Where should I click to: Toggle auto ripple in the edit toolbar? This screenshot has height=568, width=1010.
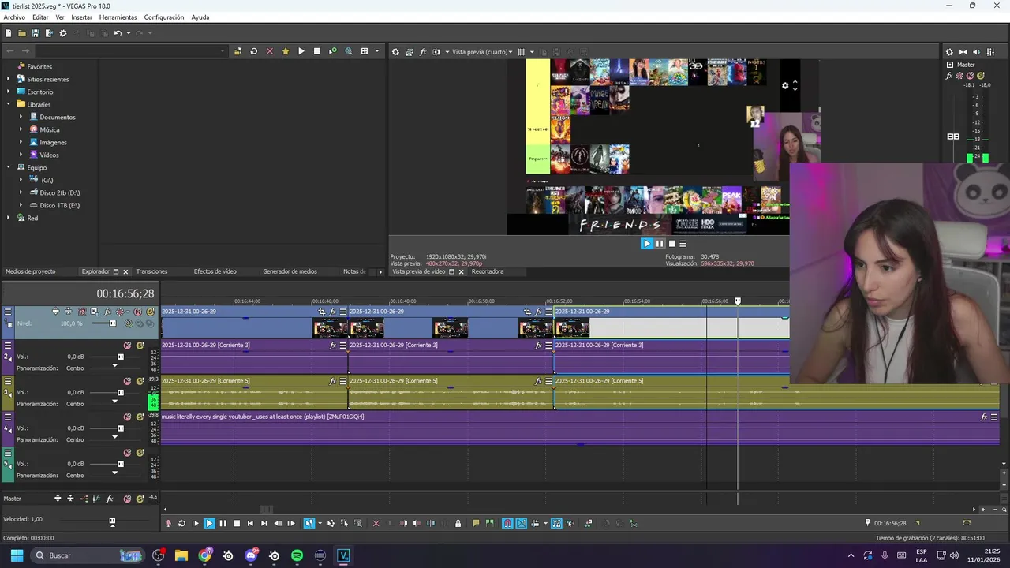pyautogui.click(x=535, y=523)
